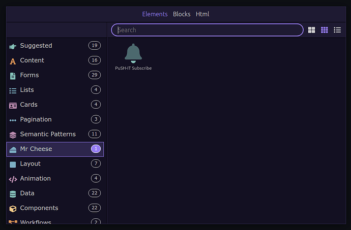Switch to list view icon
Image resolution: width=351 pixels, height=230 pixels.
[x=337, y=30]
